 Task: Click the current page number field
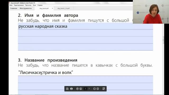pyautogui.click(x=86, y=89)
